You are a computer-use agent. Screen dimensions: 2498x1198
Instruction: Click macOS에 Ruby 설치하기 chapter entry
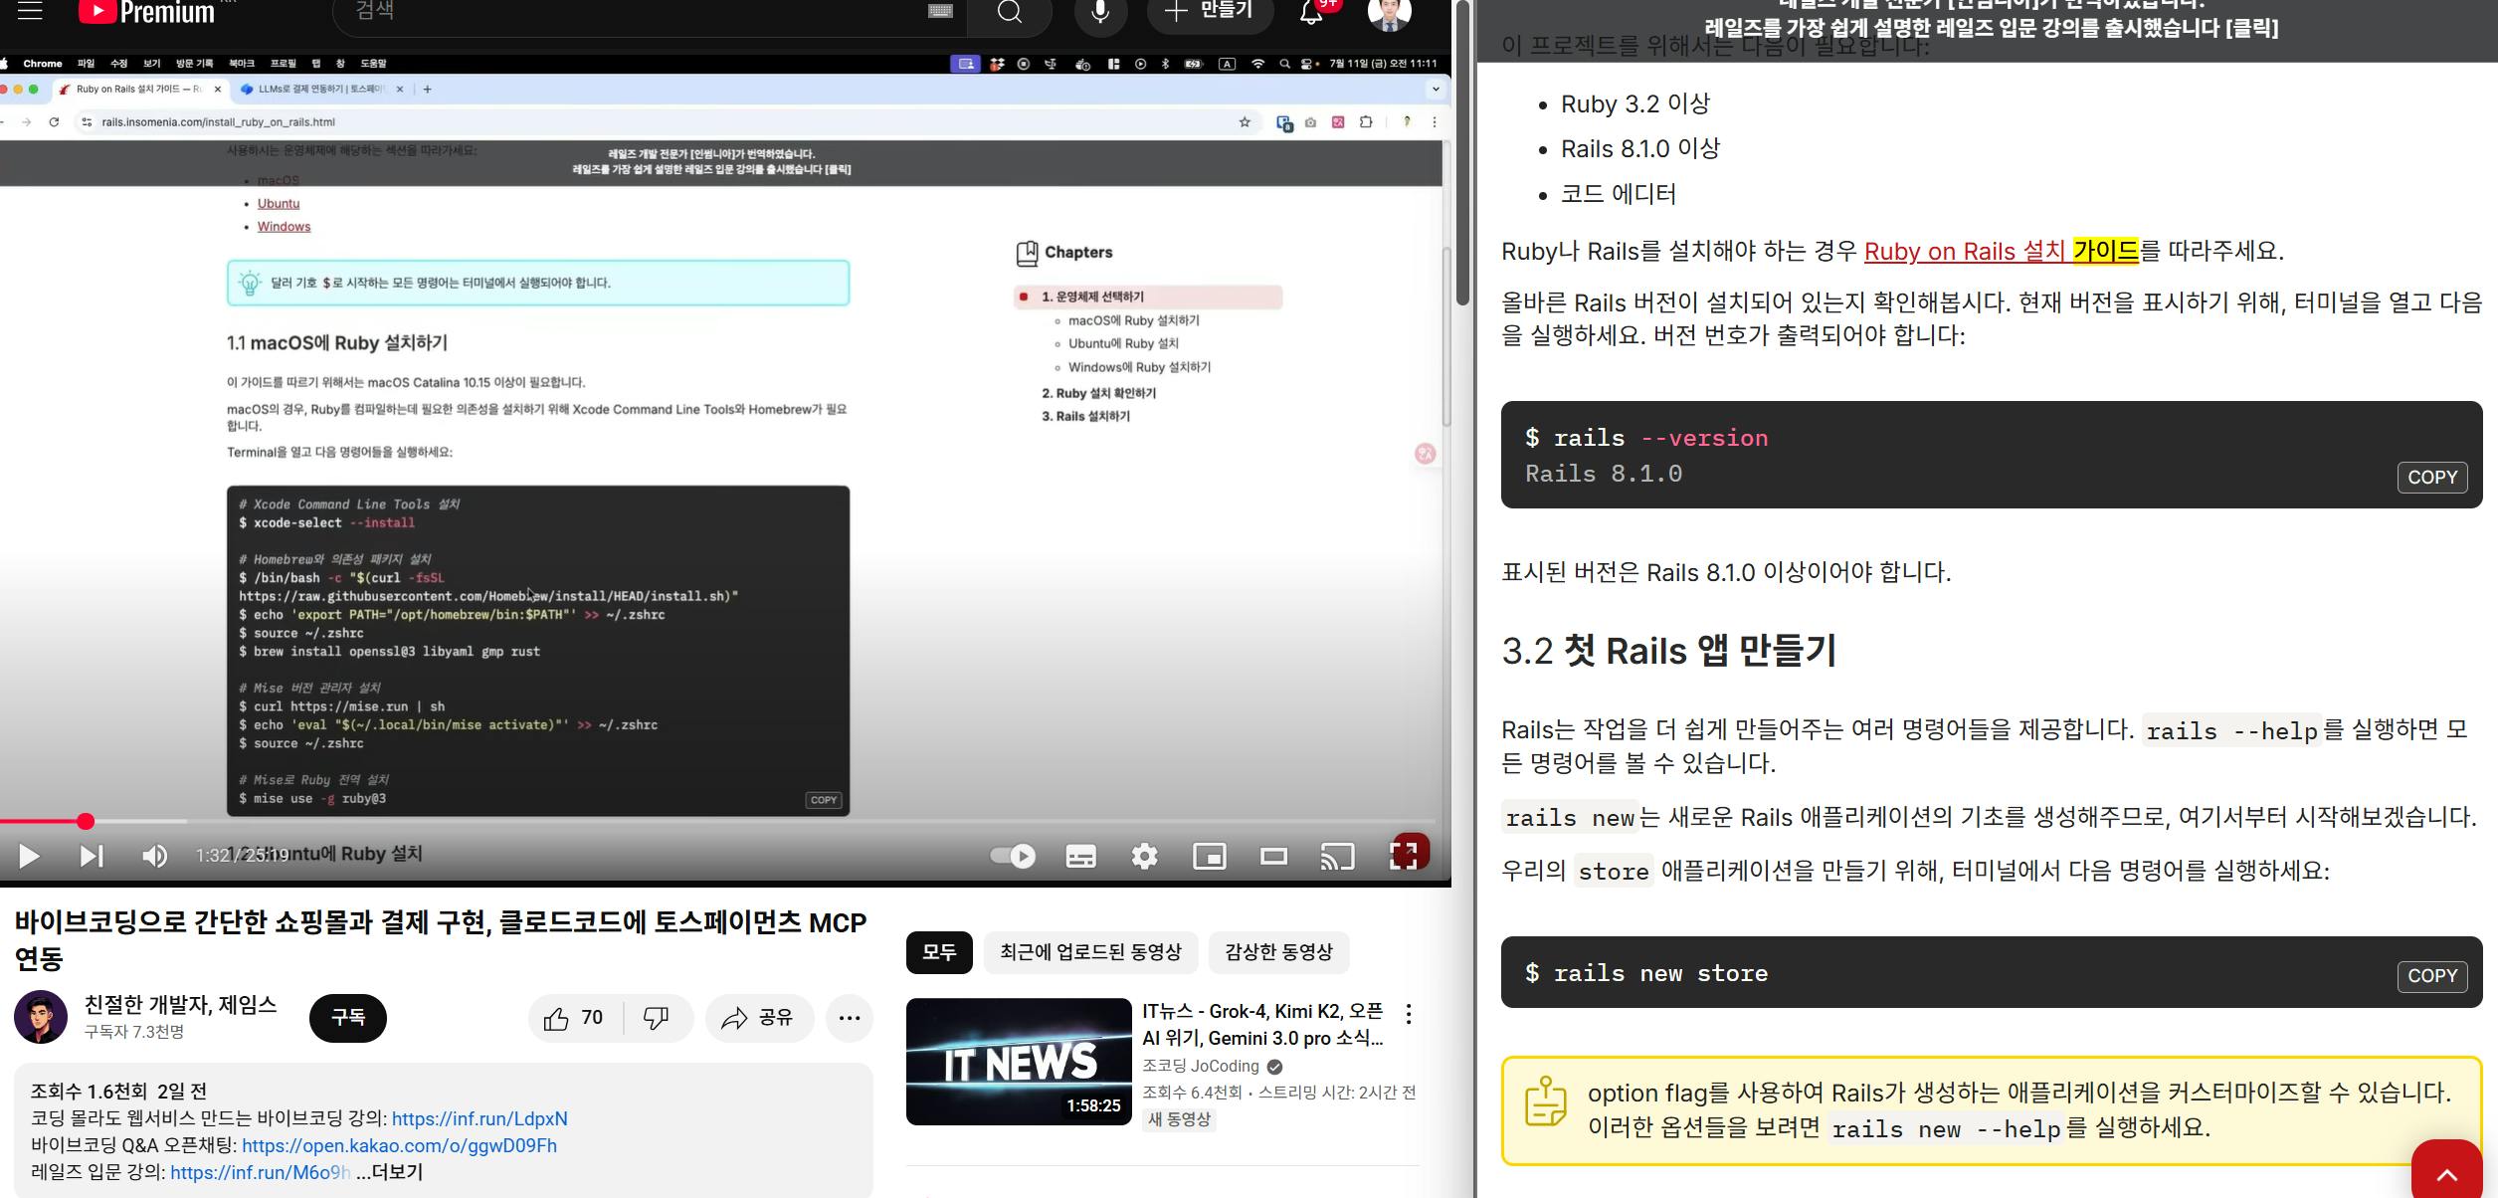pyautogui.click(x=1133, y=320)
